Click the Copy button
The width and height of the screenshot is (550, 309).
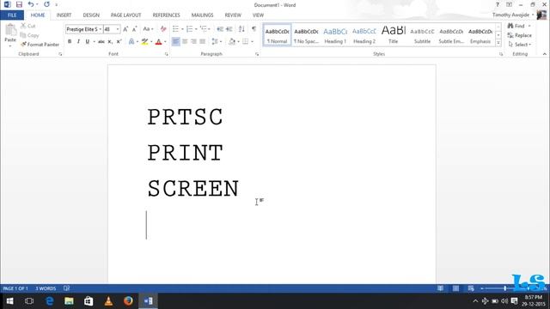pyautogui.click(x=29, y=35)
